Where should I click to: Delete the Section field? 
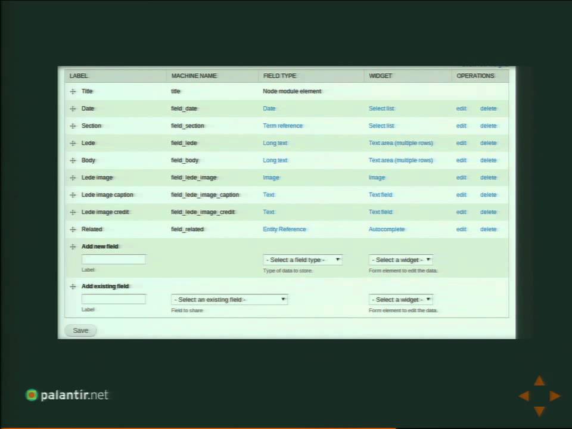488,126
